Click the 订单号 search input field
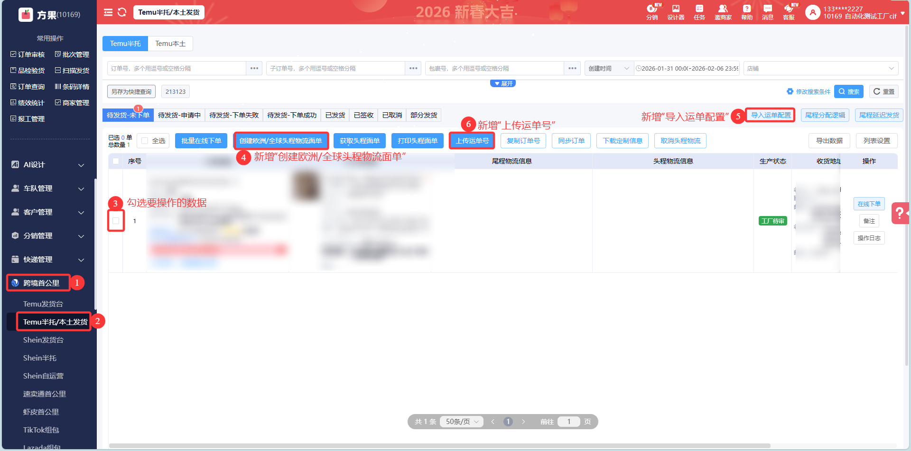Screen dimensions: 911x451 [177, 68]
